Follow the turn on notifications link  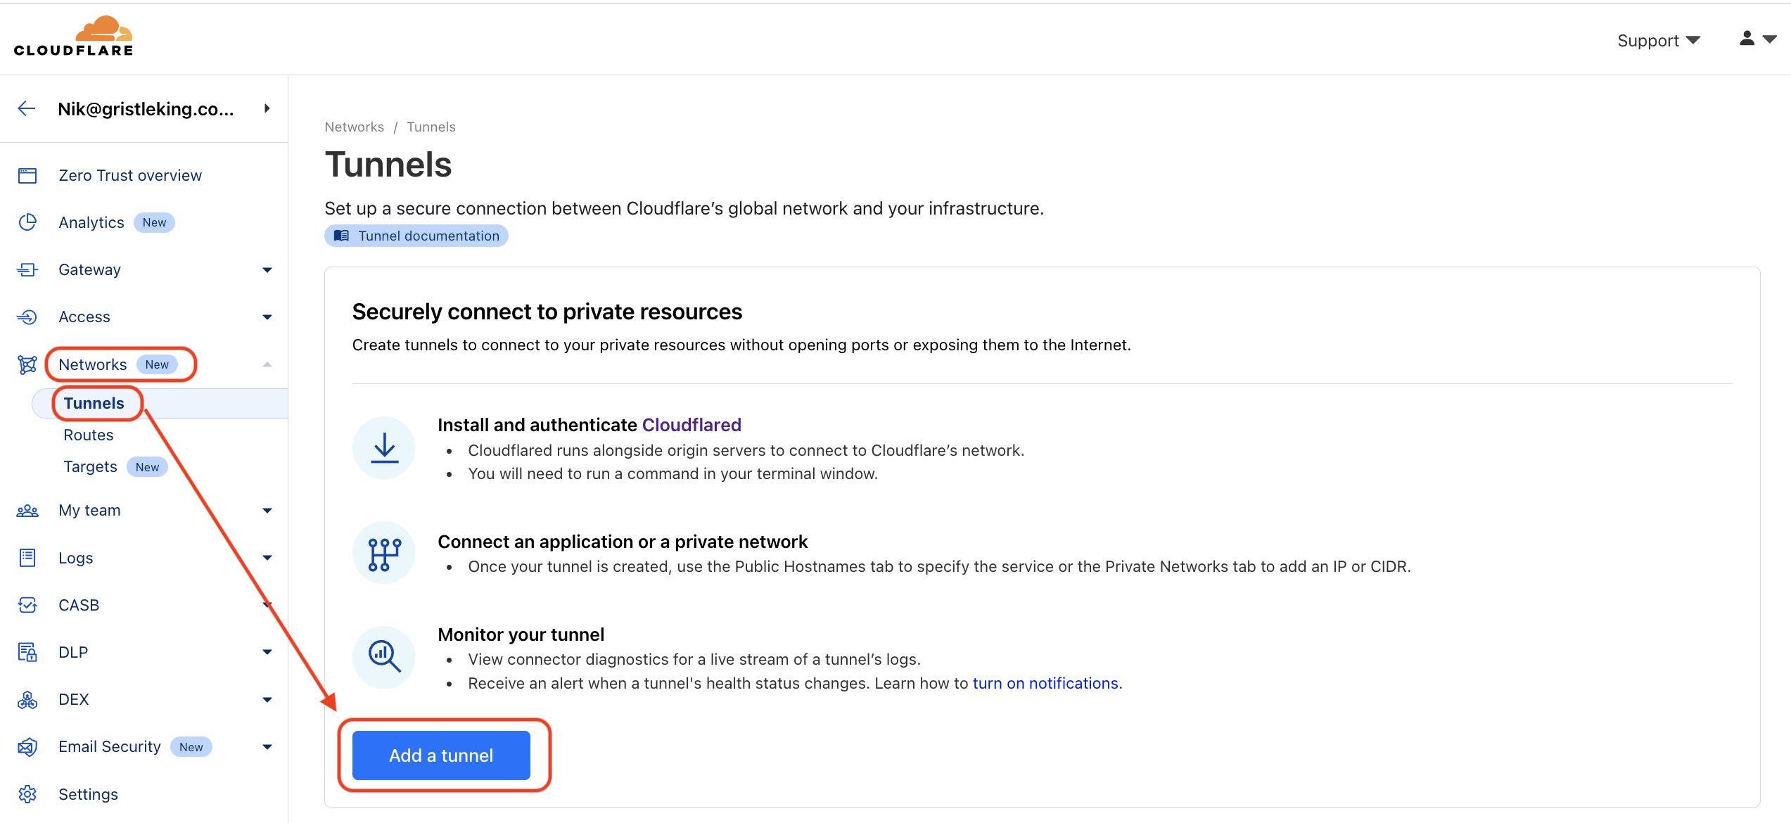coord(1045,683)
